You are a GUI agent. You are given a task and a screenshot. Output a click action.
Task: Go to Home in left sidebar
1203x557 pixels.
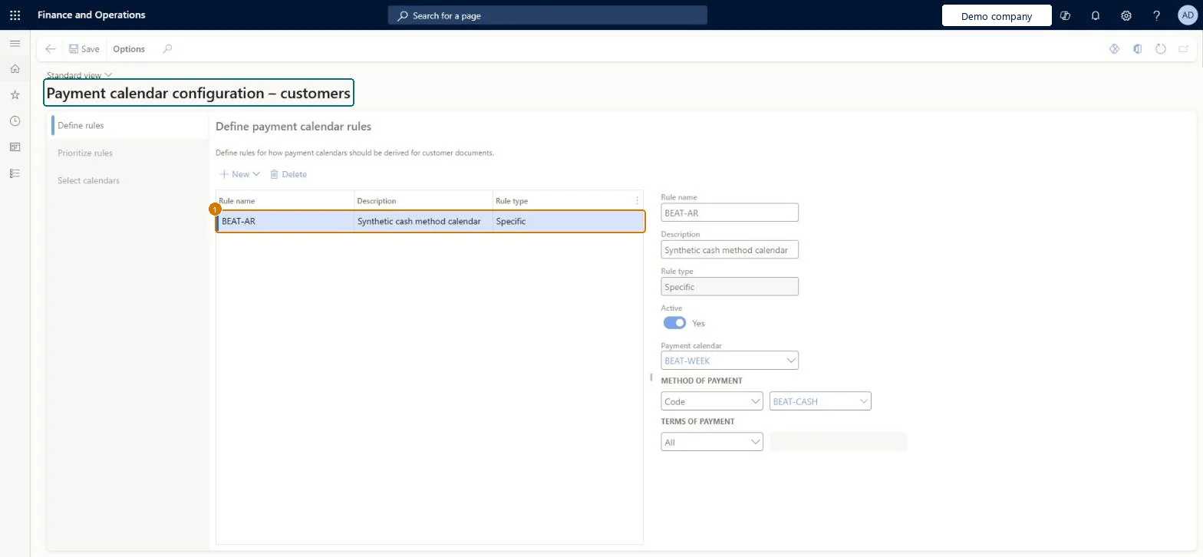coord(15,69)
